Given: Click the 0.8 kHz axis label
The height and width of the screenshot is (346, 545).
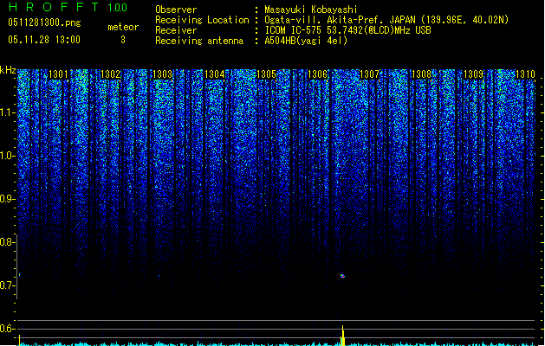Looking at the screenshot, I should point(7,242).
